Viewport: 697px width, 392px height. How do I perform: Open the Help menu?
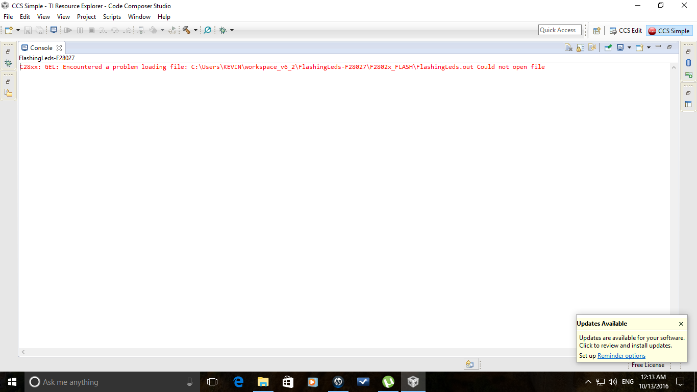click(164, 17)
